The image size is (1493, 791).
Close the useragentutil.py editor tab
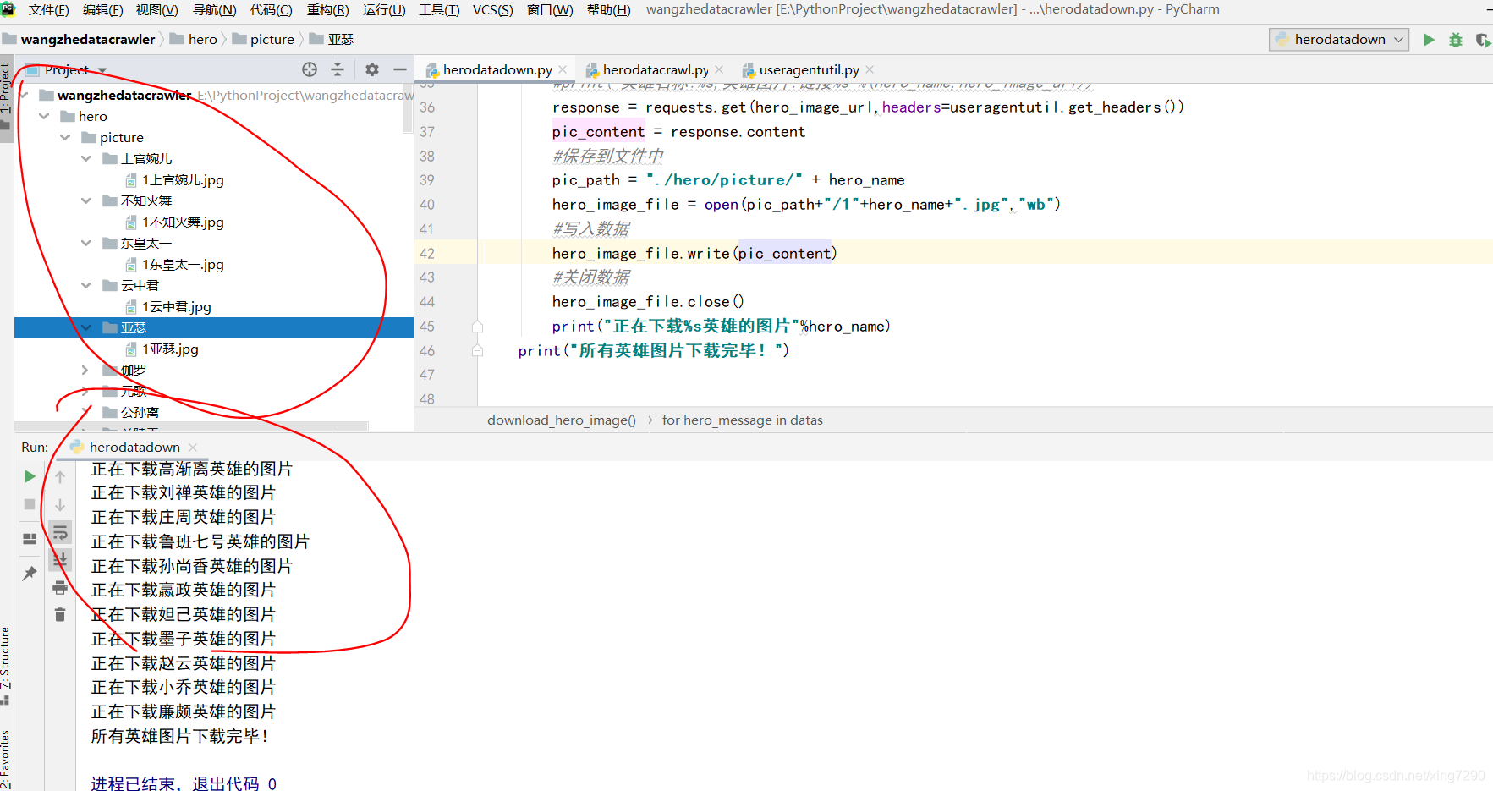click(870, 69)
